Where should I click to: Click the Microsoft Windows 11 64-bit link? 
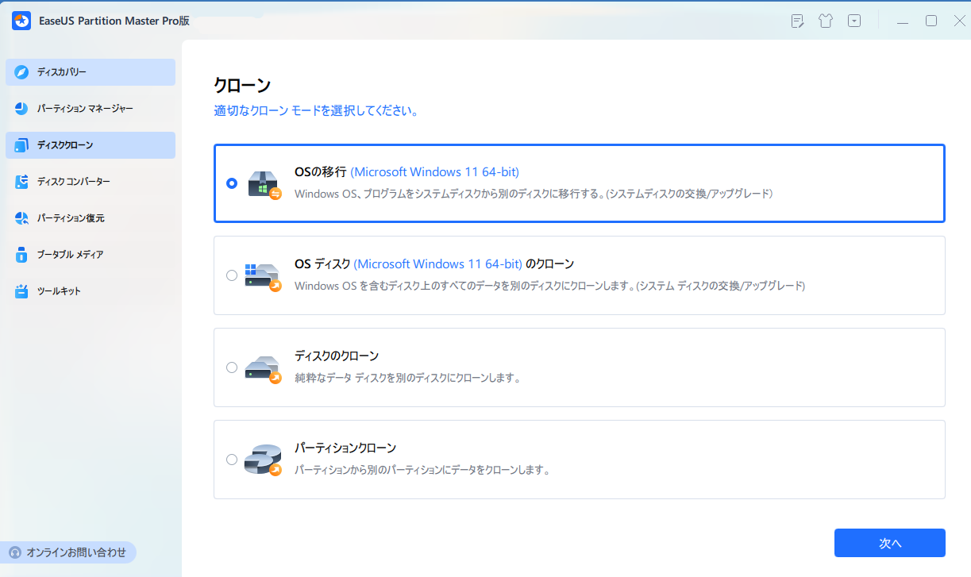coord(434,171)
